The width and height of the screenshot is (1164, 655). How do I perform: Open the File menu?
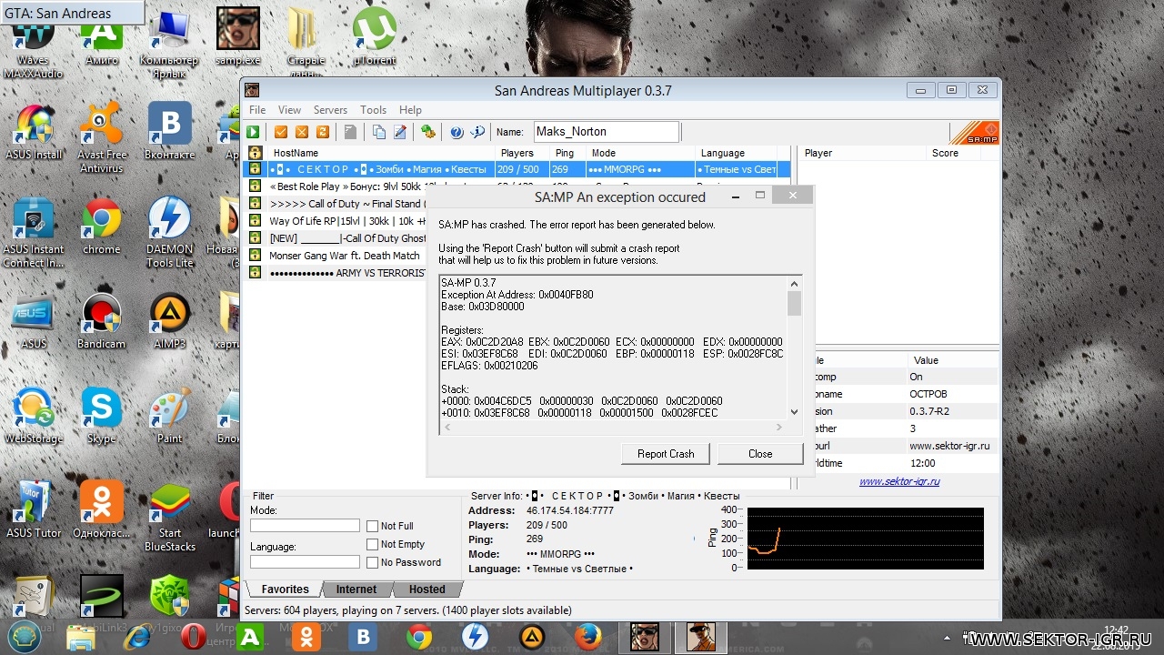tap(257, 109)
